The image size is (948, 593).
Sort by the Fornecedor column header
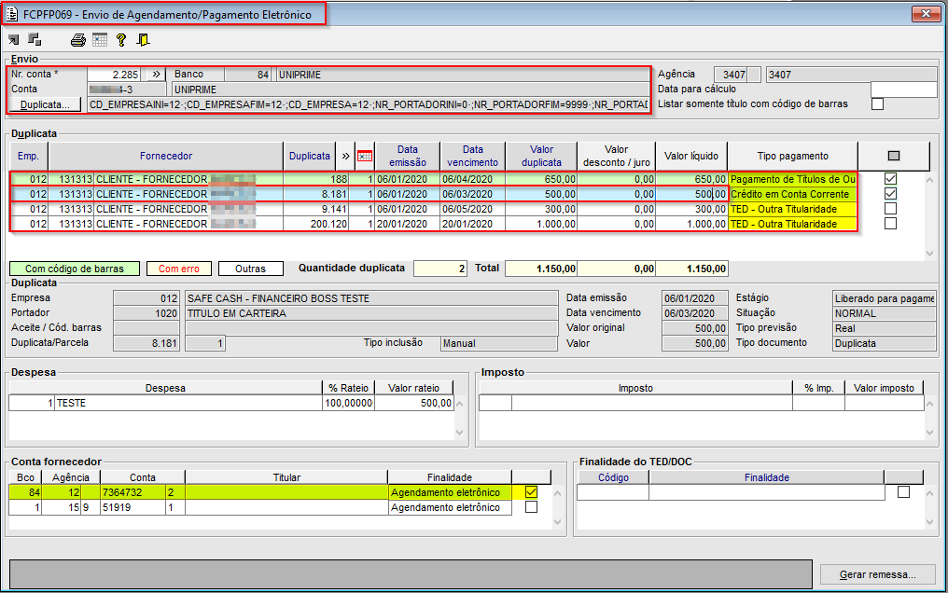point(166,157)
